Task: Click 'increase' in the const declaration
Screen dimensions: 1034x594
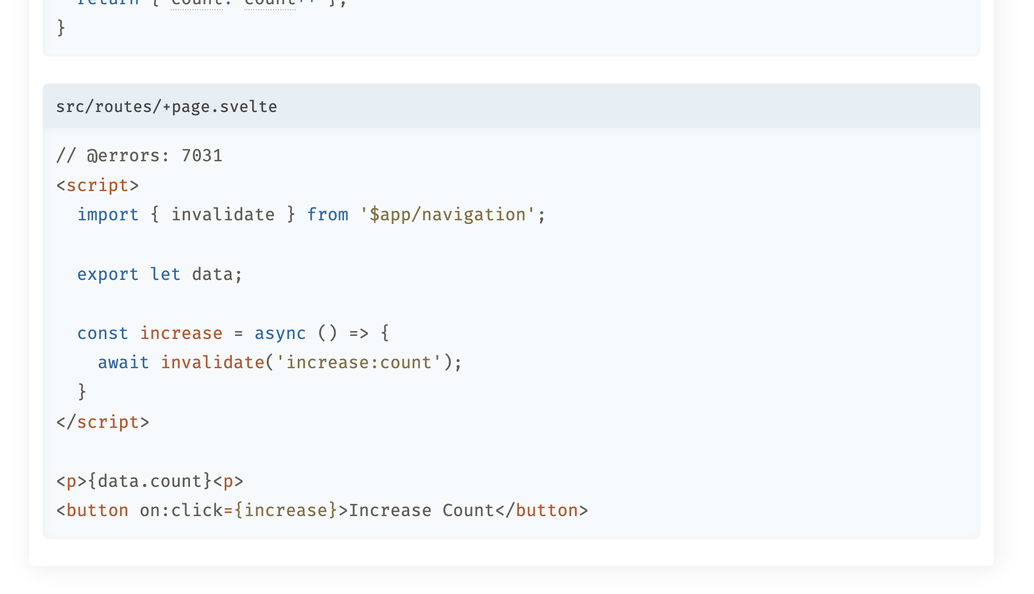Action: [x=181, y=334]
